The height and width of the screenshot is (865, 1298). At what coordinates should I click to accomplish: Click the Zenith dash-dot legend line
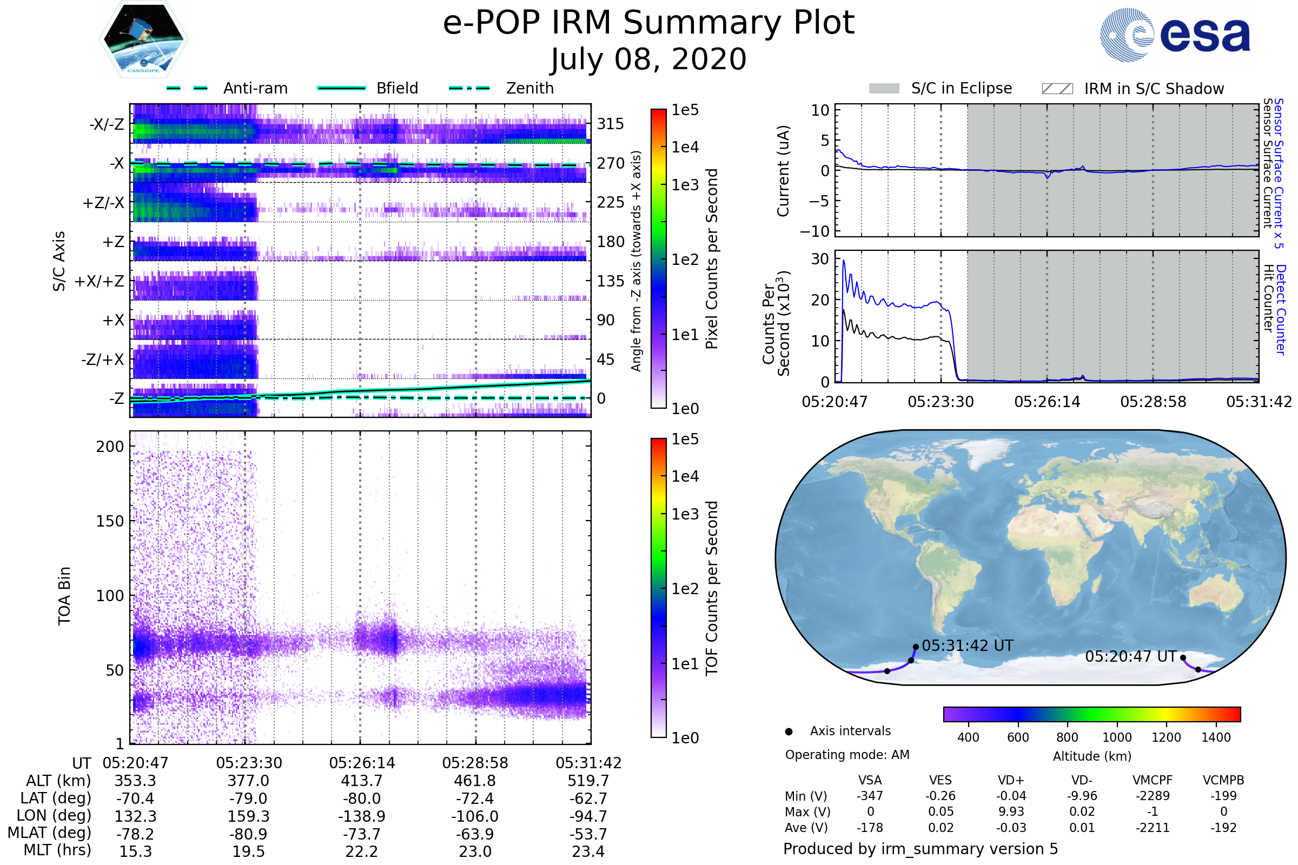tap(469, 88)
